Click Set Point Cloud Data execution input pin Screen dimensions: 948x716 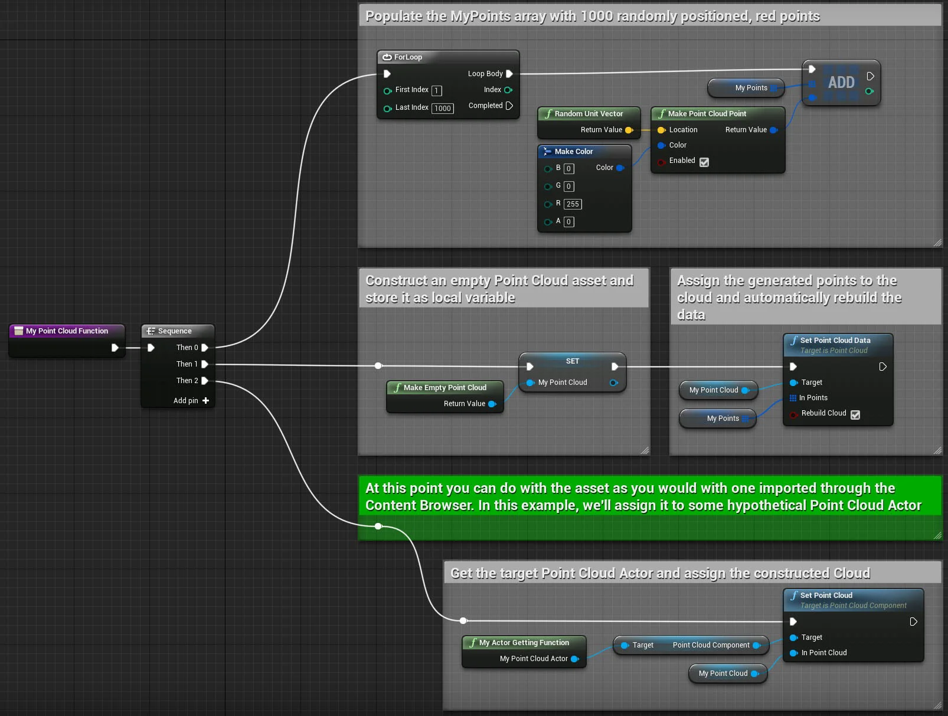pyautogui.click(x=793, y=367)
